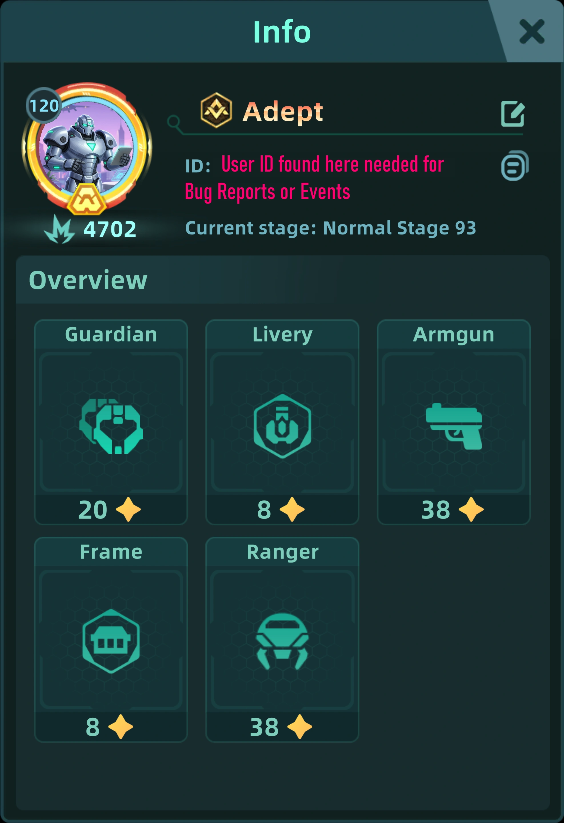Screen dimensions: 564x823
Task: Tap the level 120 badge
Action: [x=44, y=106]
